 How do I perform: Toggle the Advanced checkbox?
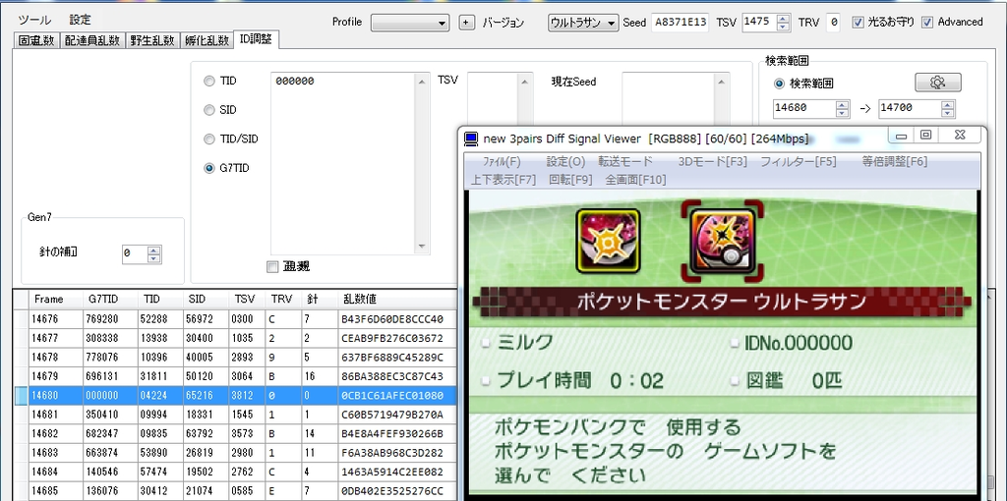click(x=926, y=23)
